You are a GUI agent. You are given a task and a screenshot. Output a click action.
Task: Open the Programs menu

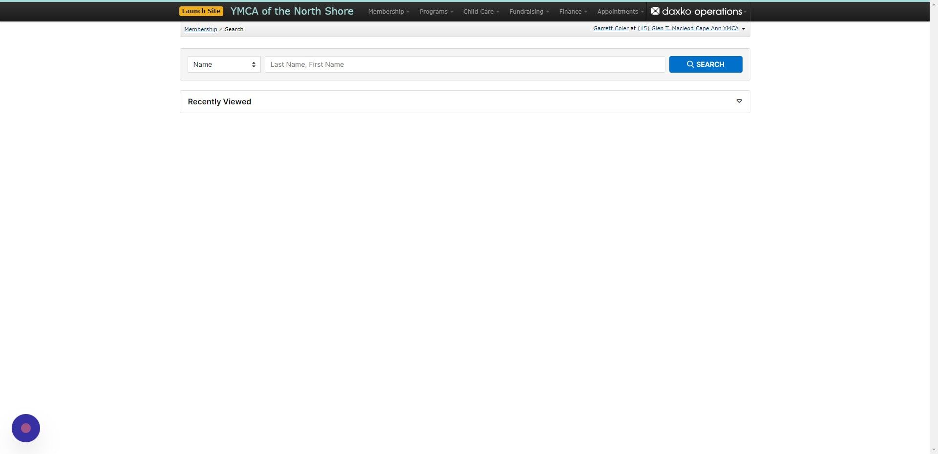coord(436,12)
